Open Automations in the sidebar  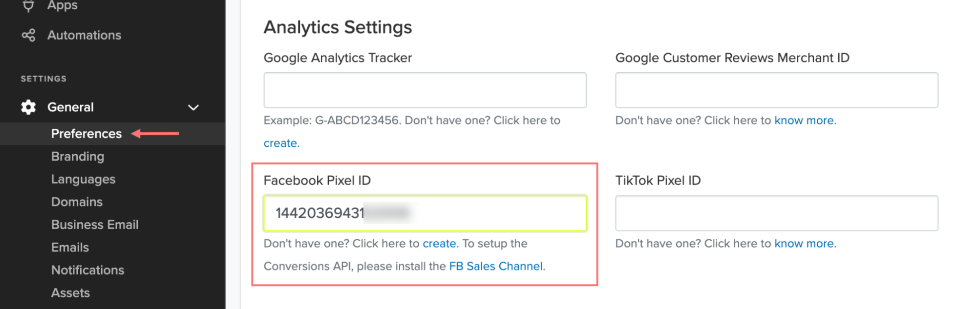point(84,35)
